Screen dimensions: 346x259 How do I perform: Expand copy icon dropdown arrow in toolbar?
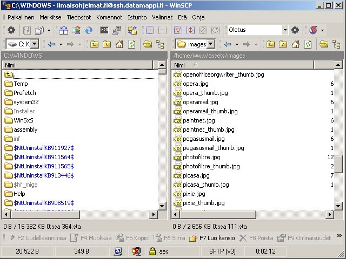49,30
